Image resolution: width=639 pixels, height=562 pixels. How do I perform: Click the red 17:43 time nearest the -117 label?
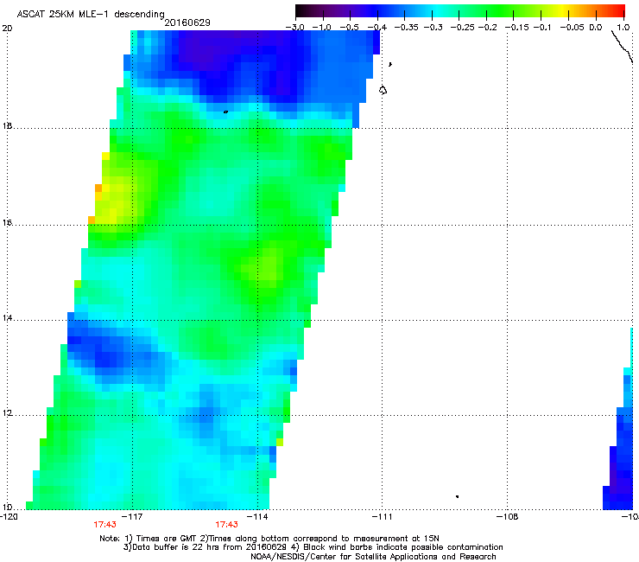(x=104, y=525)
